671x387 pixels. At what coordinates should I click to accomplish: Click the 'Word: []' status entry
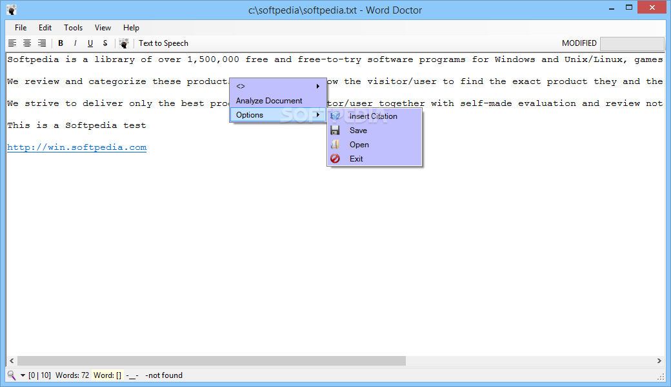point(107,375)
